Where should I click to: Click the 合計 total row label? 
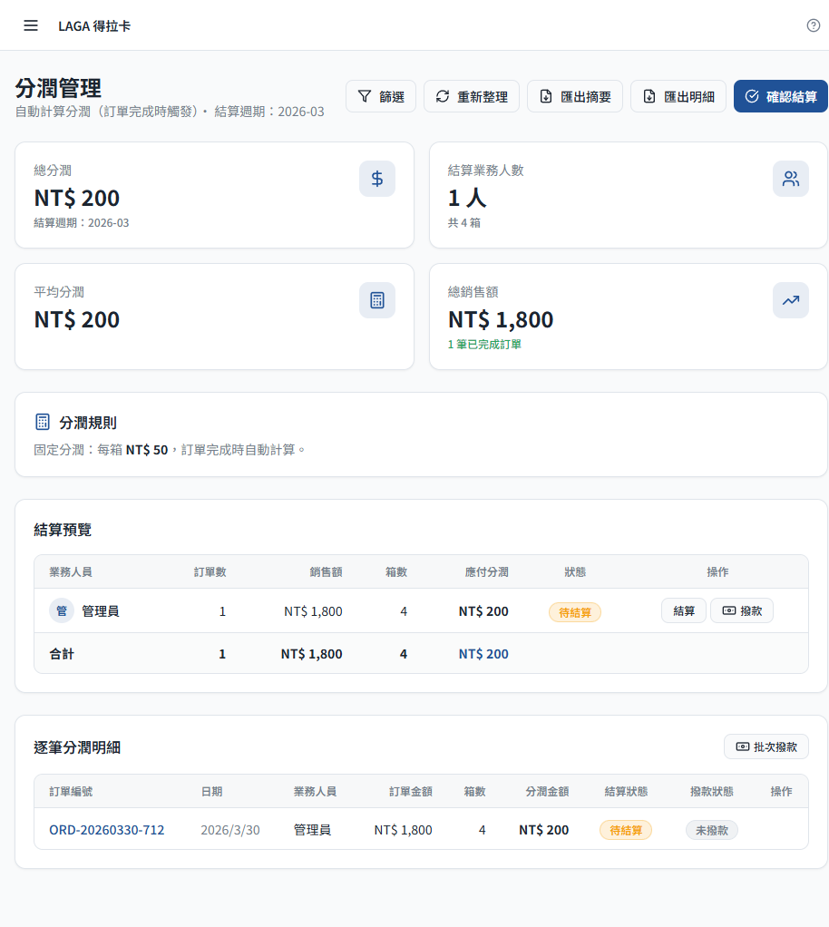pos(62,654)
